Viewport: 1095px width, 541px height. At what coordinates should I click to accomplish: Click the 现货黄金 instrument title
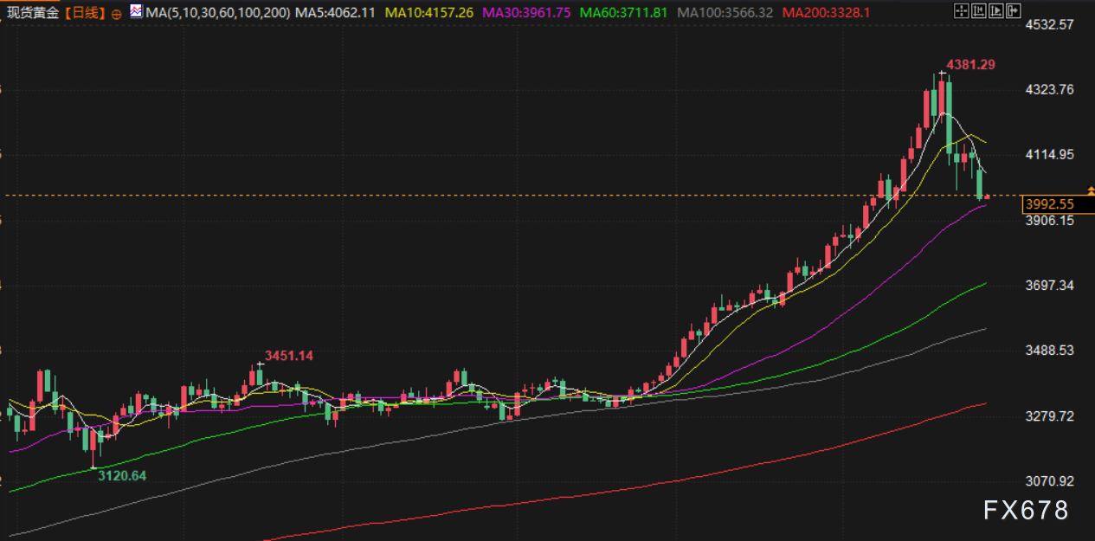(35, 12)
